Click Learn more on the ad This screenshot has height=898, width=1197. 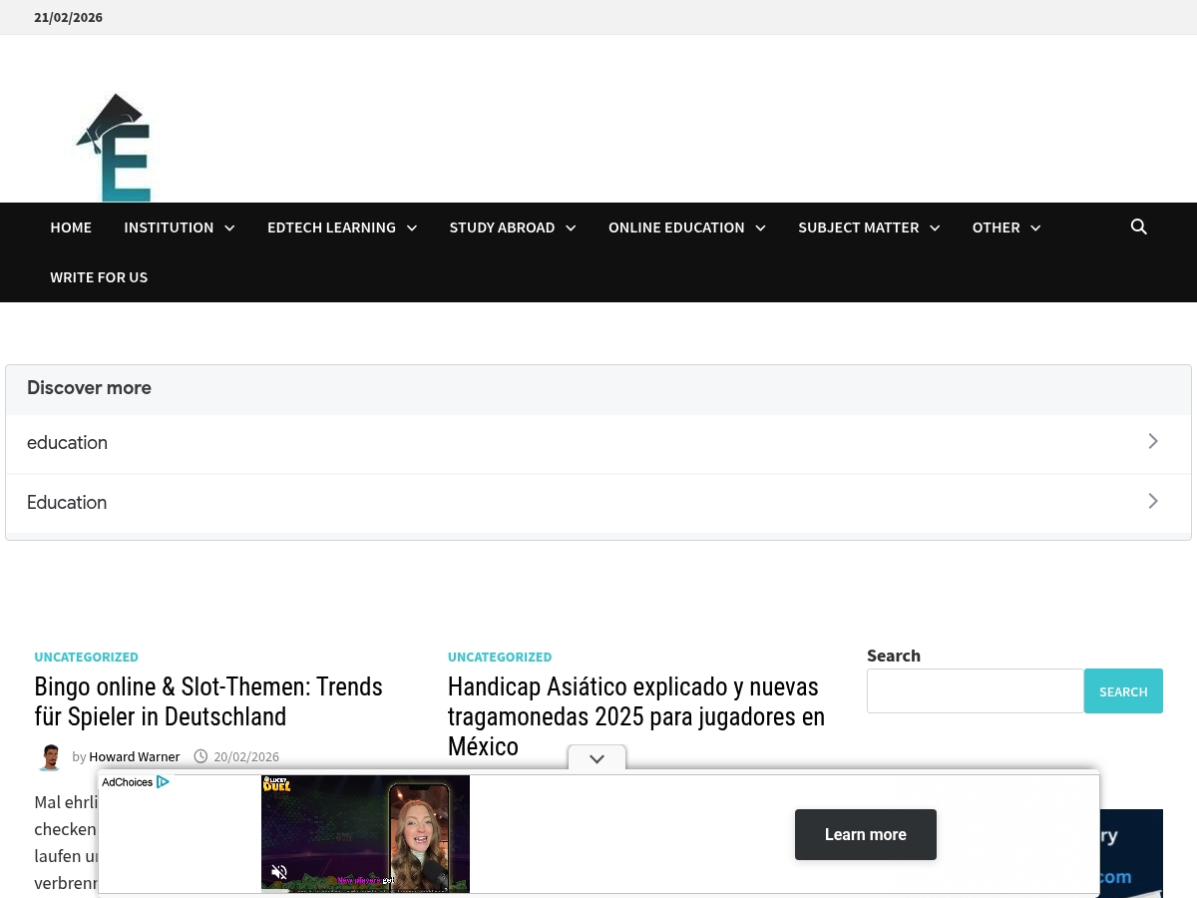[866, 834]
